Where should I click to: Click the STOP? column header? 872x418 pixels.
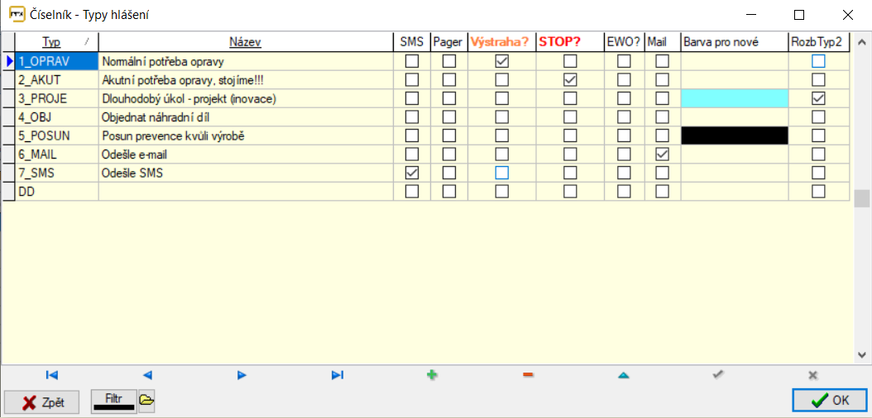pyautogui.click(x=570, y=42)
